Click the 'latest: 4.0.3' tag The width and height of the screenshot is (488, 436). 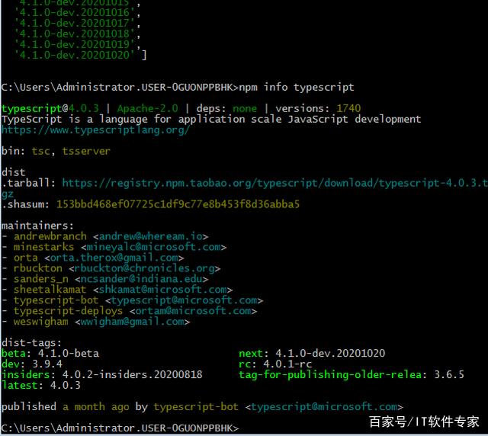tap(40, 385)
